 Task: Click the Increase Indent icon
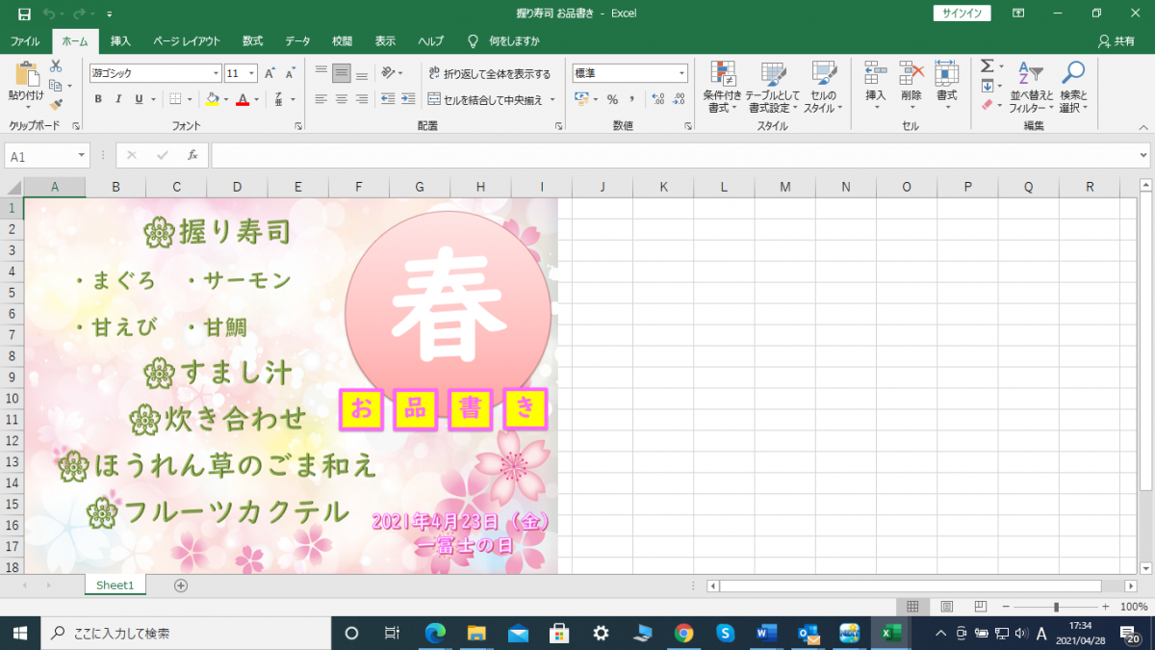coord(408,99)
